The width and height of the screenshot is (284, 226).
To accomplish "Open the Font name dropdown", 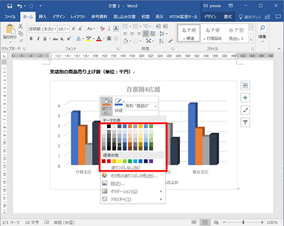I will pos(56,29).
